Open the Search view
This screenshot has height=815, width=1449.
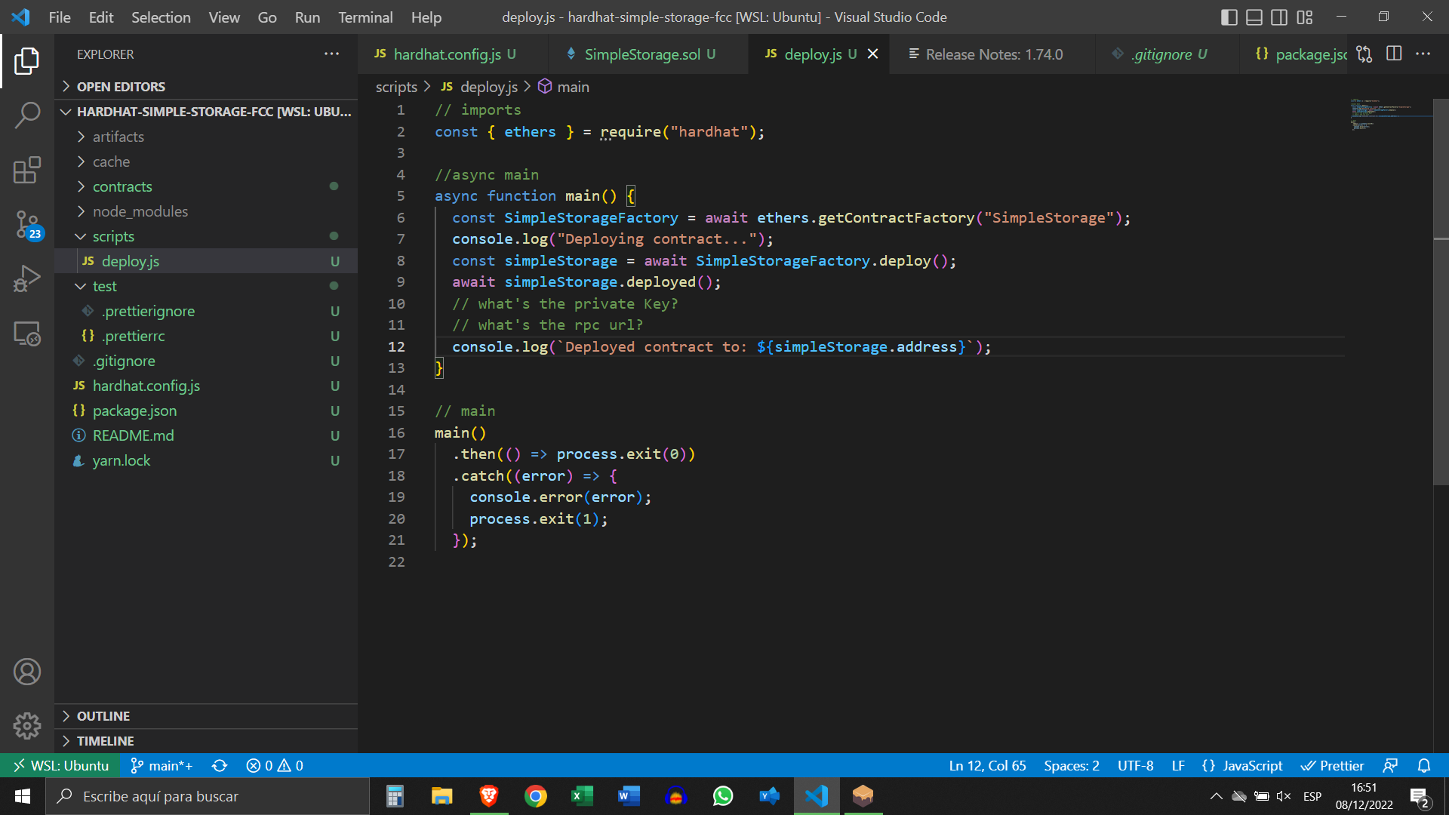coord(27,115)
